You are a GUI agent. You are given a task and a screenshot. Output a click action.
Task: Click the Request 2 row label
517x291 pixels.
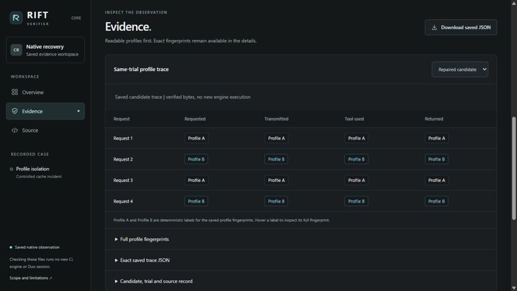coord(123,159)
